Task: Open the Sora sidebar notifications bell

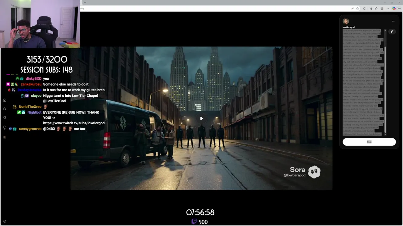Action: click(x=5, y=128)
